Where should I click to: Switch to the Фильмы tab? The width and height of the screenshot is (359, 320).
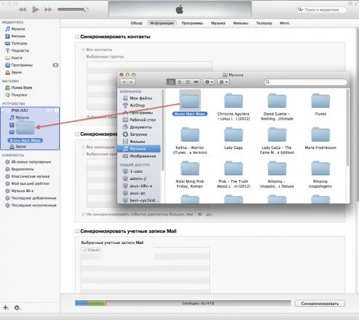click(x=241, y=23)
